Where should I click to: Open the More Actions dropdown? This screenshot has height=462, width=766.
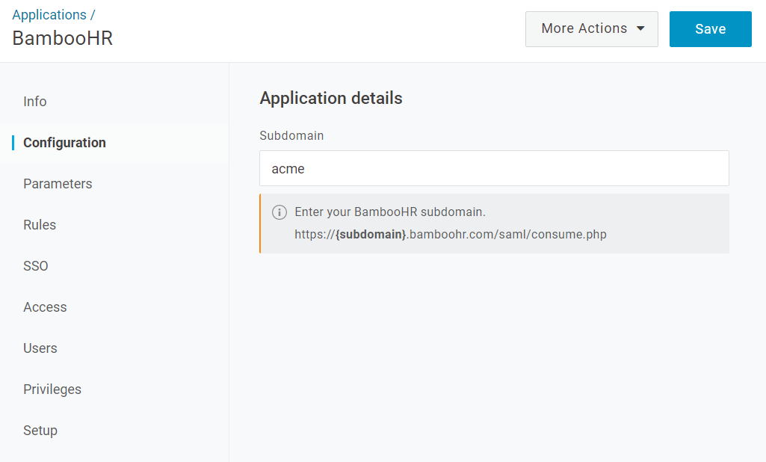[x=592, y=29]
